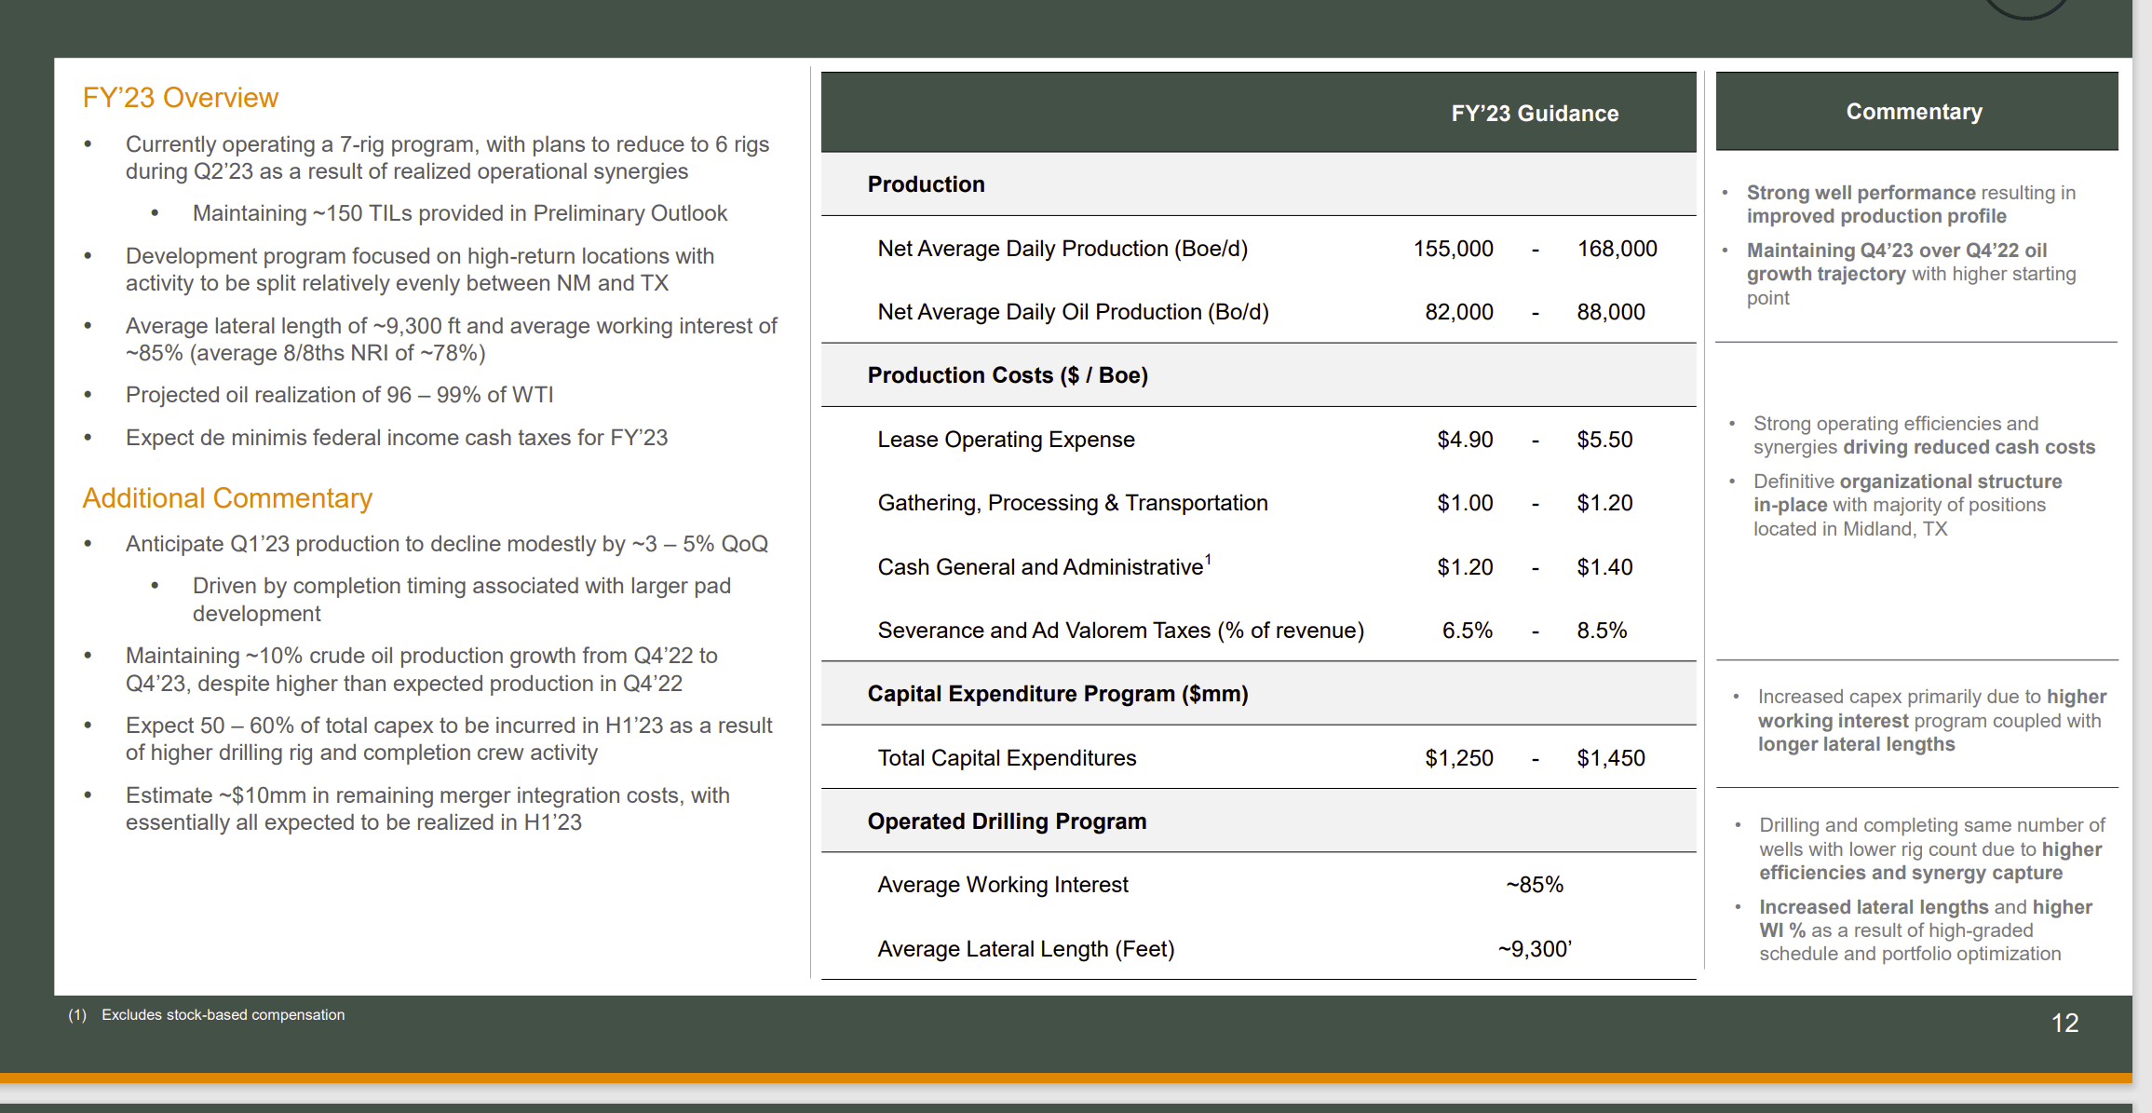This screenshot has height=1113, width=2152.
Task: Select the Additional Commentary heading
Action: (227, 498)
